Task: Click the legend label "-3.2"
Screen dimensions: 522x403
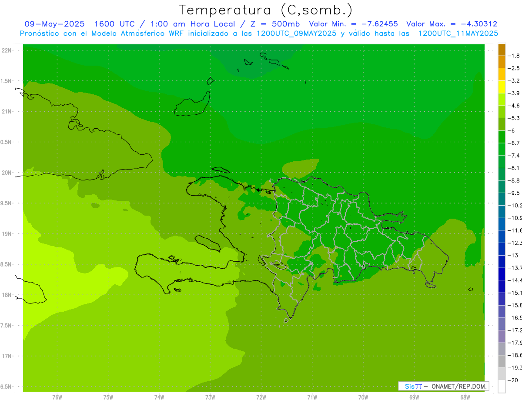Action: pyautogui.click(x=515, y=80)
